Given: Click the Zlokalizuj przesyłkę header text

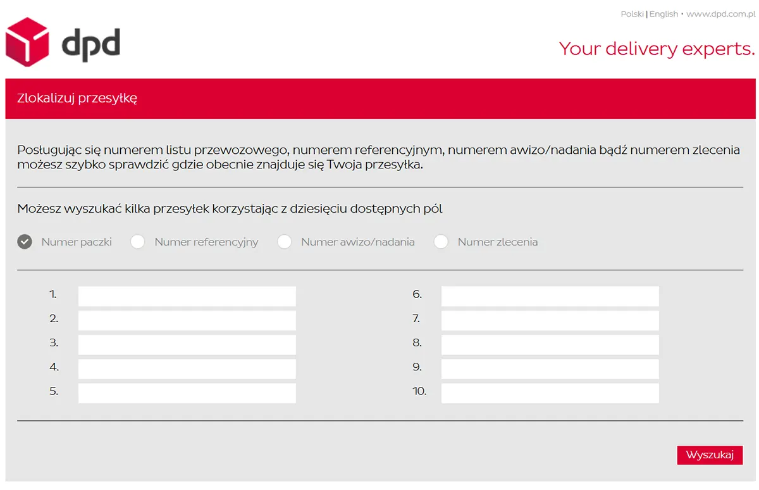Looking at the screenshot, I should click(x=77, y=99).
